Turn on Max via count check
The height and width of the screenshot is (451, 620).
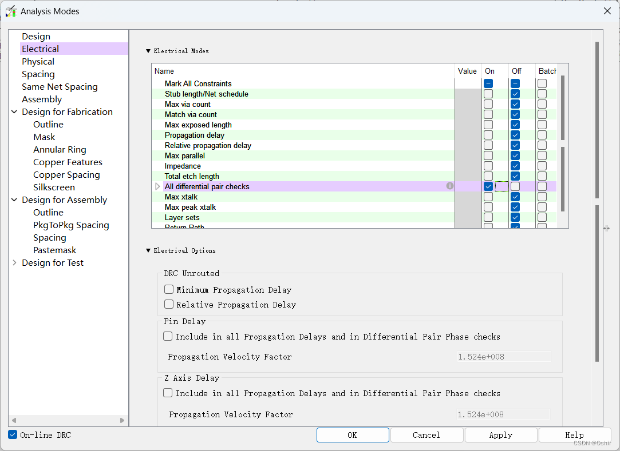pyautogui.click(x=488, y=104)
